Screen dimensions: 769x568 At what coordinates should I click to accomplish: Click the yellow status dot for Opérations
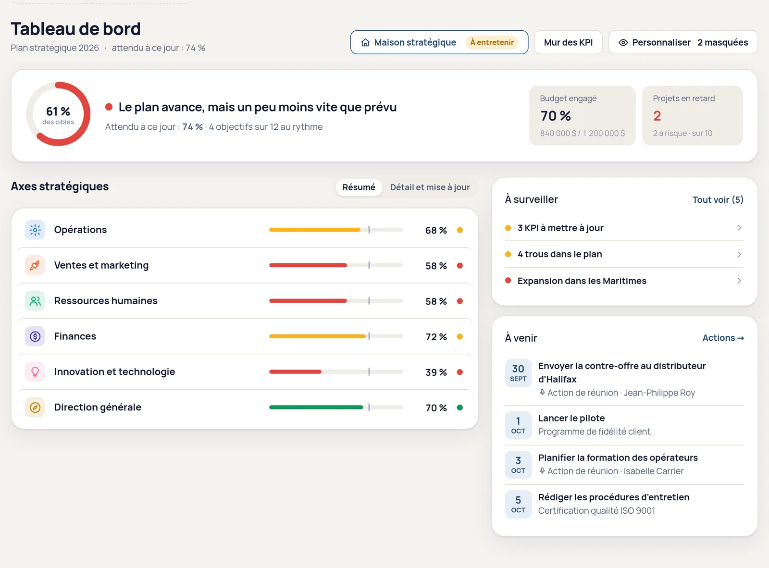tap(460, 230)
